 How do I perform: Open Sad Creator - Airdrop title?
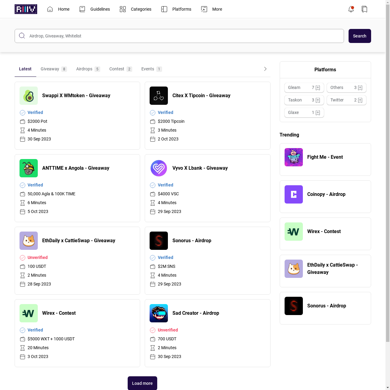coord(196,313)
